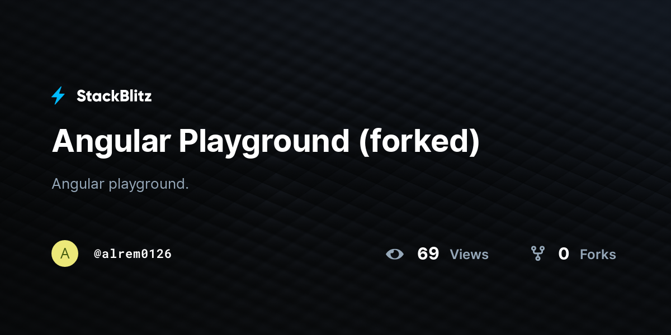The image size is (671, 335).
Task: Click the word (forked) in the title
Action: click(x=419, y=142)
